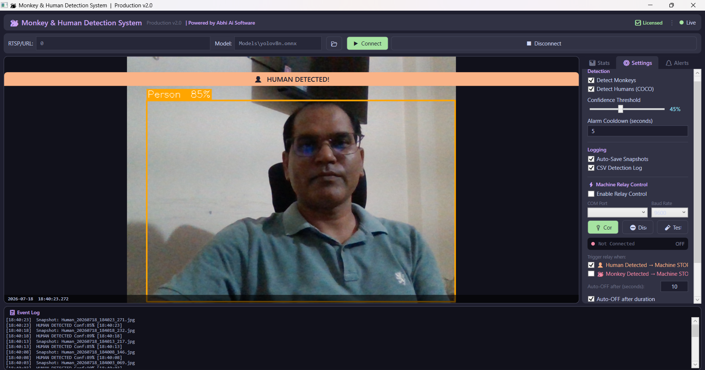
Task: Click the monkey icon in relay trigger row
Action: (600, 274)
